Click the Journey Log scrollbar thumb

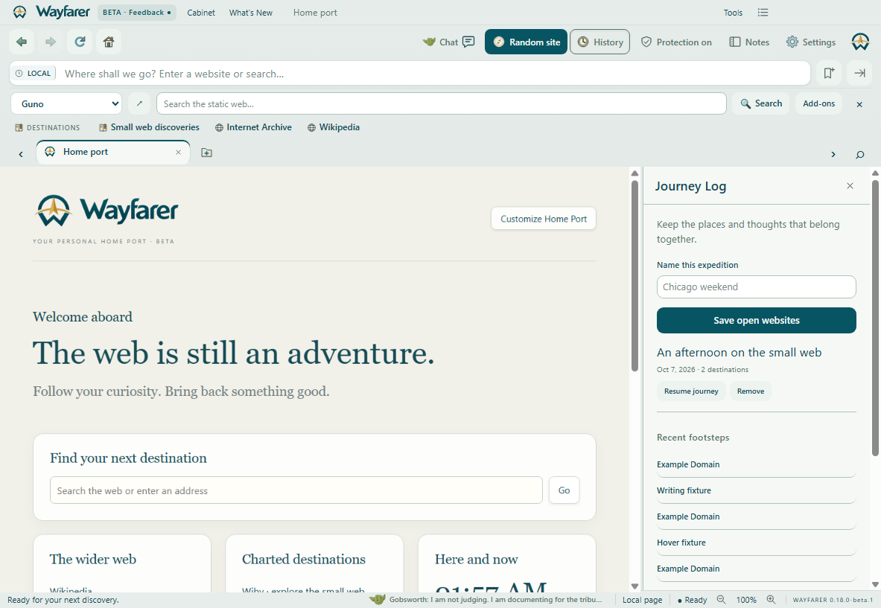tap(875, 318)
